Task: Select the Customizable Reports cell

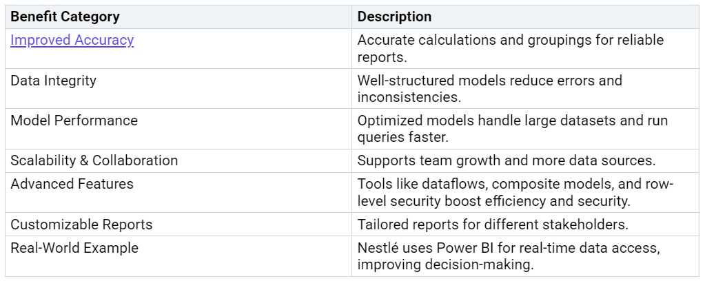Action: click(x=178, y=225)
